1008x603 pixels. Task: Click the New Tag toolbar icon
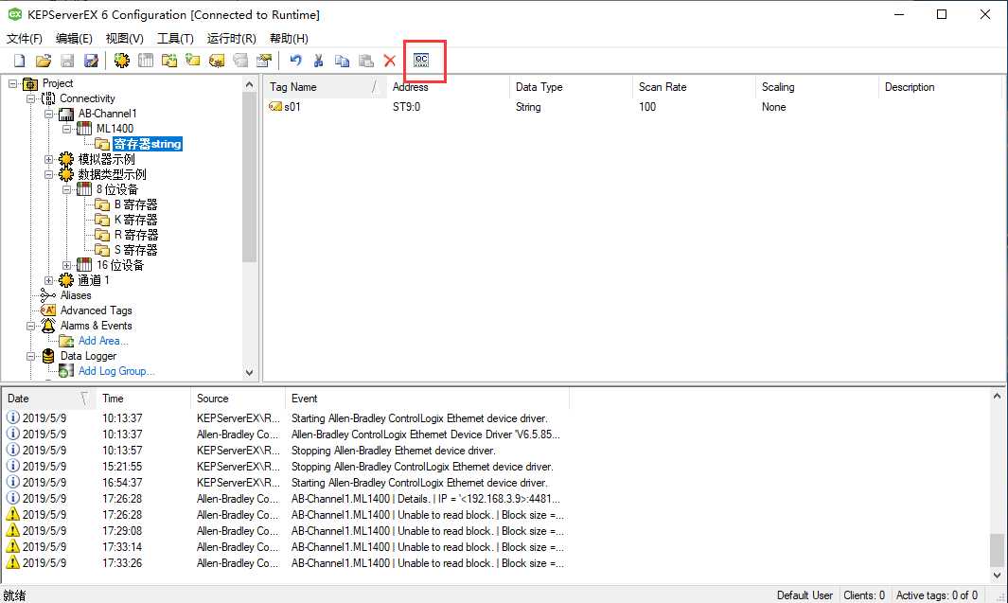[x=193, y=61]
